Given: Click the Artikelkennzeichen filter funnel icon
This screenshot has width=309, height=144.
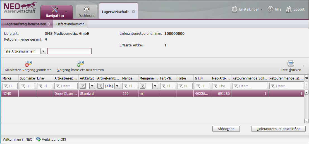Looking at the screenshot, I should click(x=100, y=86).
